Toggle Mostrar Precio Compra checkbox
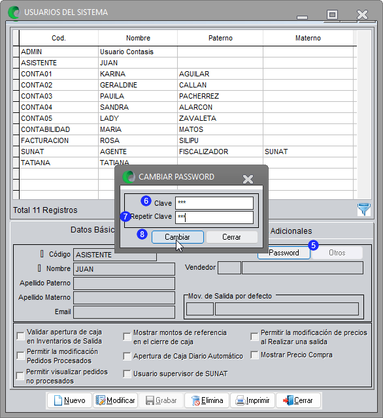 [x=254, y=355]
